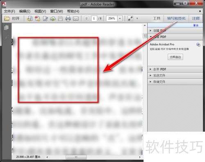Screen dimensions: 205x162
Task: Click the create PDF icon in toolbar
Action: coord(37,18)
